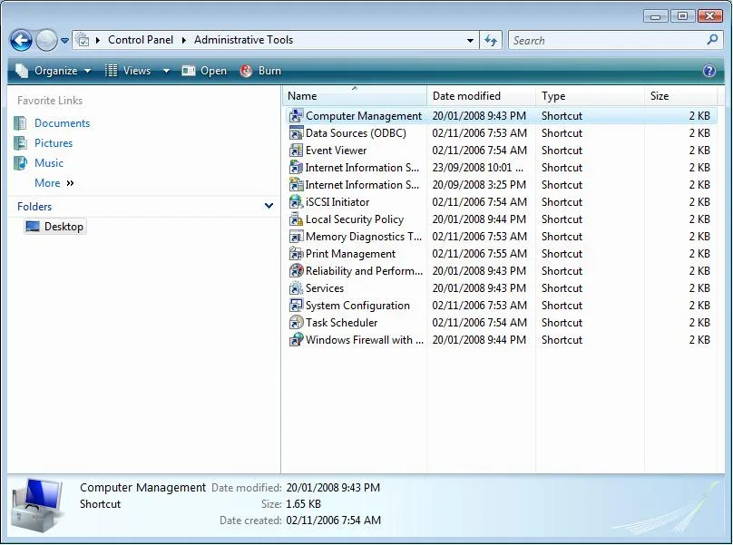
Task: Select the iSCSI Initiator row name
Action: 337,202
